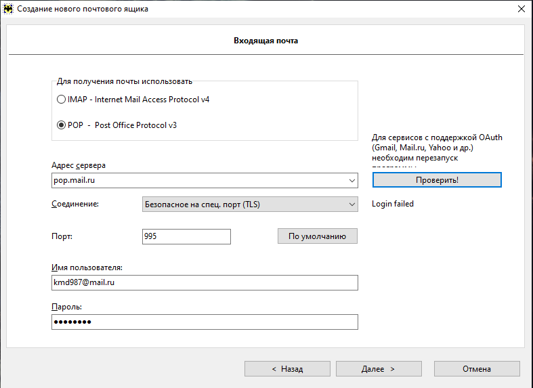Click The Bat! app icon in title bar
Image resolution: width=533 pixels, height=388 pixels.
[8, 9]
